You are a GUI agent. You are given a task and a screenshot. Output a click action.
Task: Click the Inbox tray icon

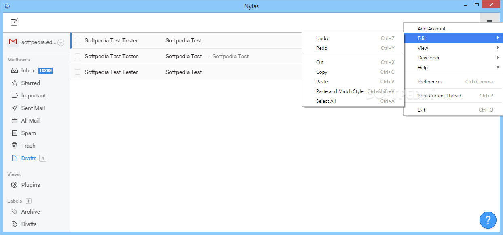coord(15,70)
